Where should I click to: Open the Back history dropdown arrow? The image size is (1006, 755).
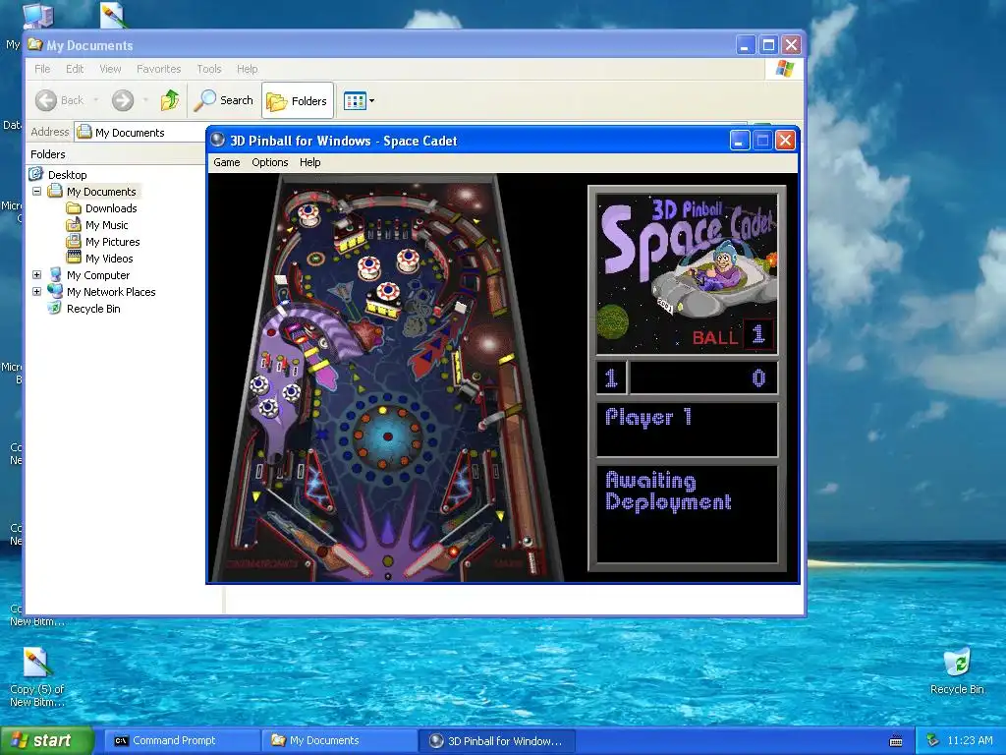coord(96,100)
